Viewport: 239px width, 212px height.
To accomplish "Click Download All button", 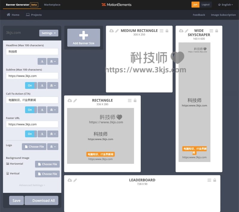I will (x=42, y=201).
